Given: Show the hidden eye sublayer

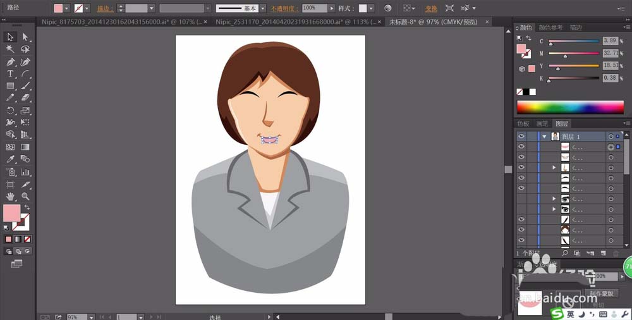Looking at the screenshot, I should [x=521, y=199].
